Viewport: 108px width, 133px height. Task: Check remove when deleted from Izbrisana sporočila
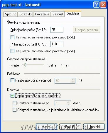(x=14, y=110)
